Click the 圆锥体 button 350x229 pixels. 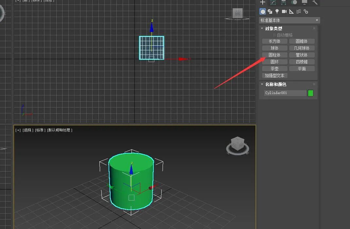(x=302, y=41)
